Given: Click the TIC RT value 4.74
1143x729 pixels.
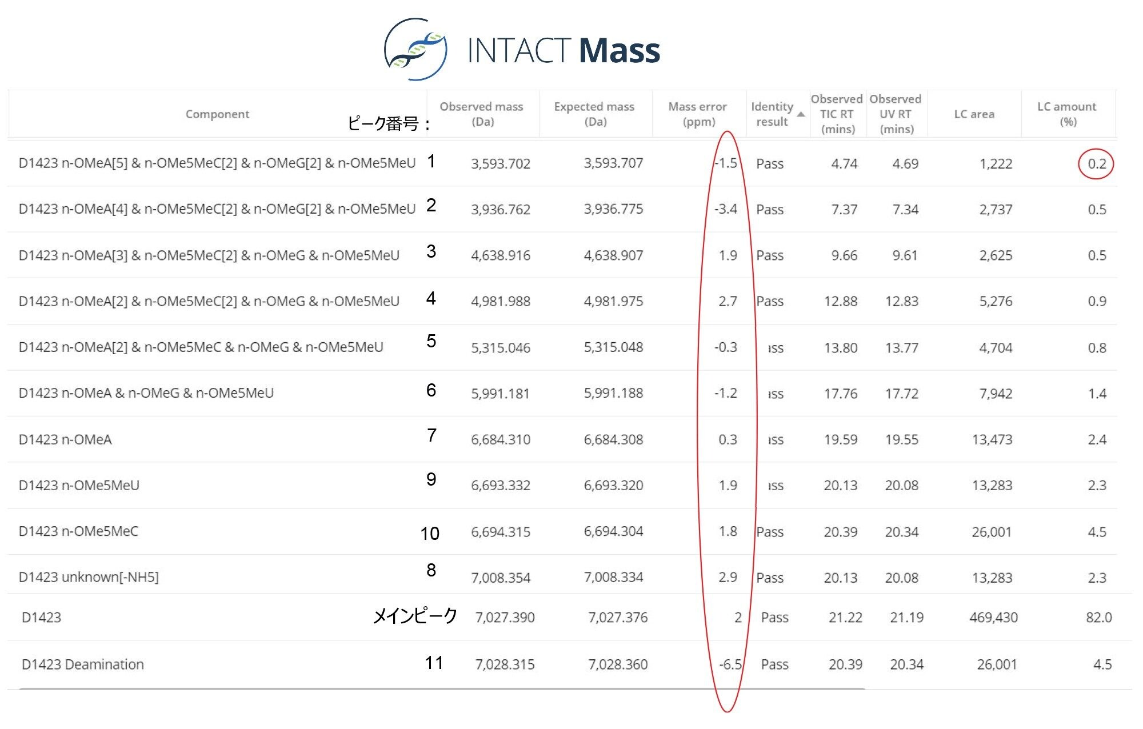Looking at the screenshot, I should (x=844, y=163).
